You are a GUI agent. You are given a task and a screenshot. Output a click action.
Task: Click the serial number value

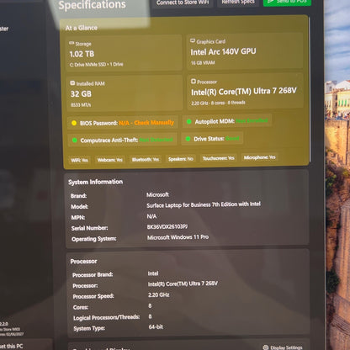coord(167,226)
